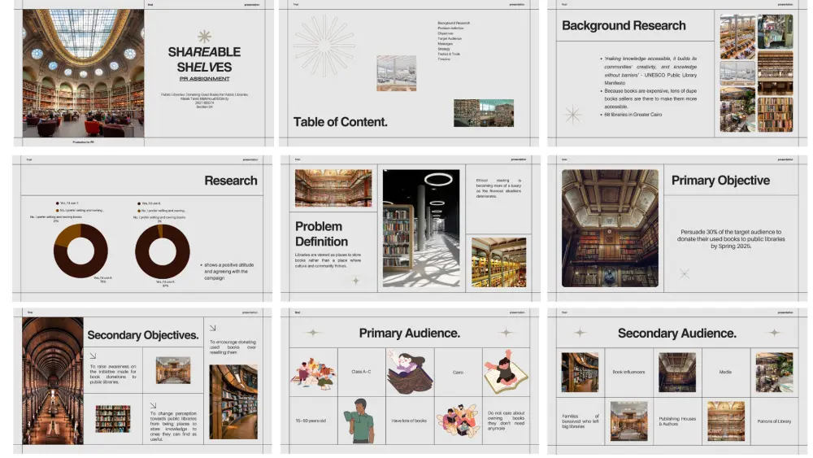Viewport: 813px width, 458px height.
Task: Click arrow icon above 'To encourage donating'
Action: pos(212,328)
